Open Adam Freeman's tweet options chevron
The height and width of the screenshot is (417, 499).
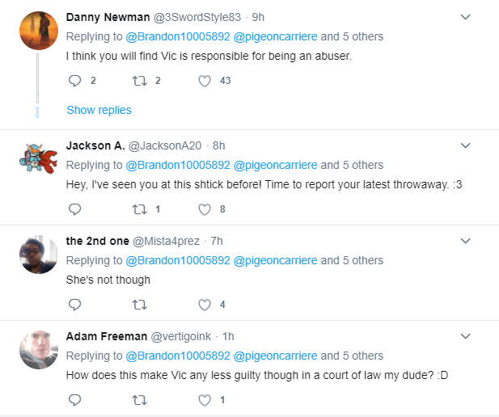(466, 336)
